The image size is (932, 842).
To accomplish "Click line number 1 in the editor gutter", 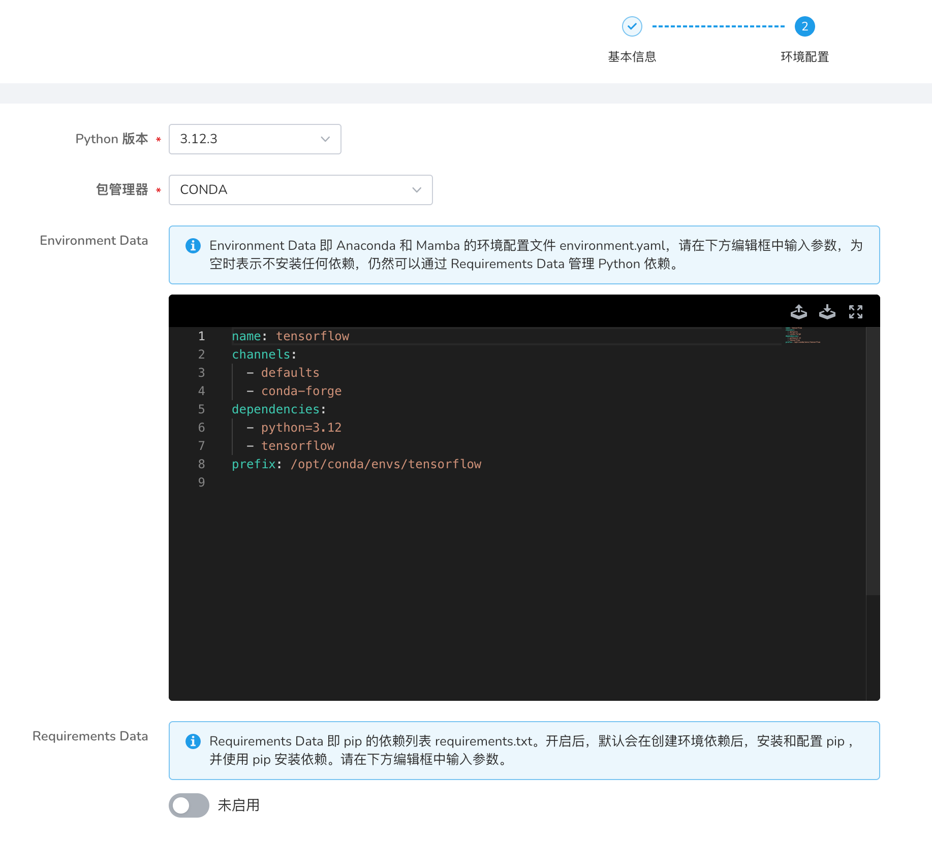I will tap(201, 336).
